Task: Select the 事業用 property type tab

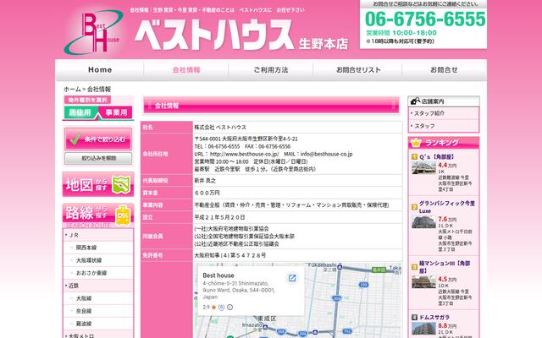Action: point(116,112)
